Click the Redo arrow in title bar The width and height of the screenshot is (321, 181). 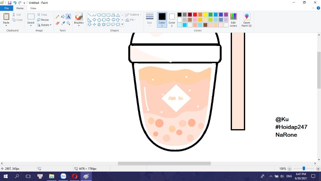[20, 3]
